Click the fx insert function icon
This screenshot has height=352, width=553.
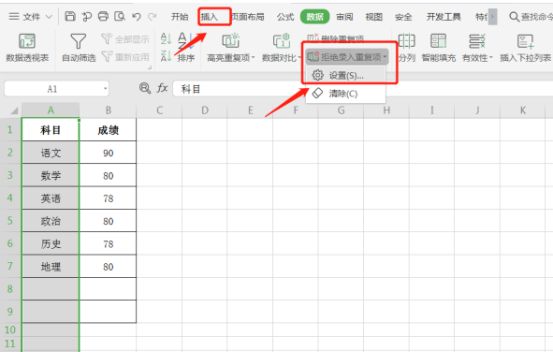162,88
